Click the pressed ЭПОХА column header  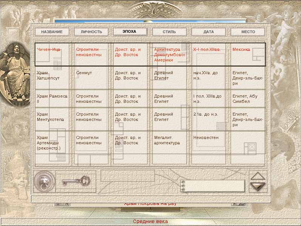click(x=130, y=32)
